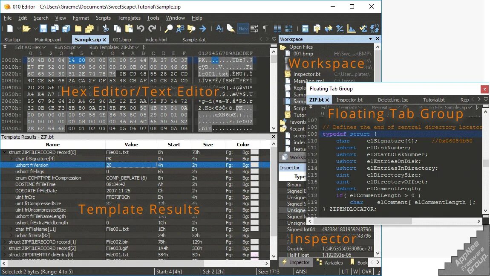Open the Histogram tool icon

click(352, 28)
